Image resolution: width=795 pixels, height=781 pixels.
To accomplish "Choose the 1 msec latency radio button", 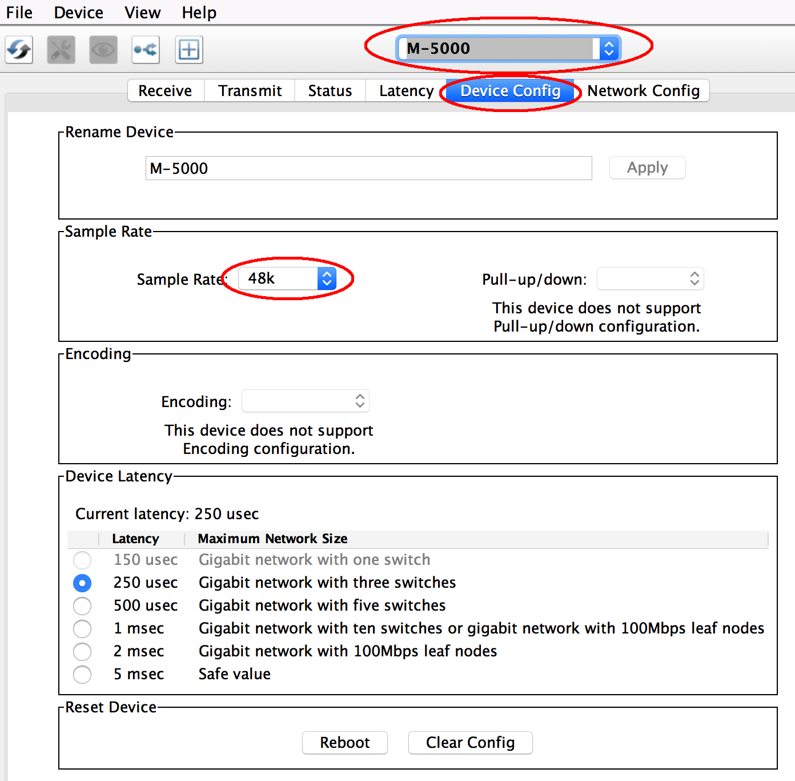I will click(82, 628).
